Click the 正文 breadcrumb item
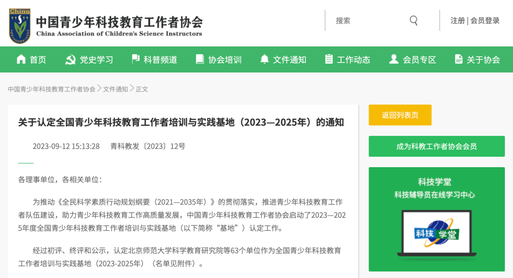 tap(142, 89)
